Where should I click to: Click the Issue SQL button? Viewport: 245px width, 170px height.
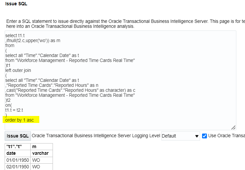pos(18,136)
